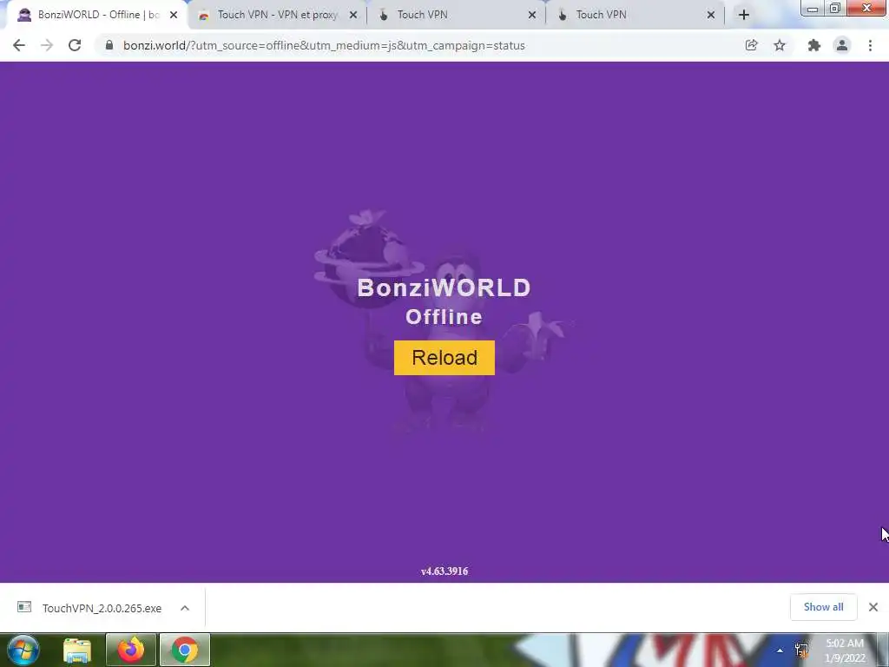Click the version text v4.63.3916
The width and height of the screenshot is (889, 667).
444,571
